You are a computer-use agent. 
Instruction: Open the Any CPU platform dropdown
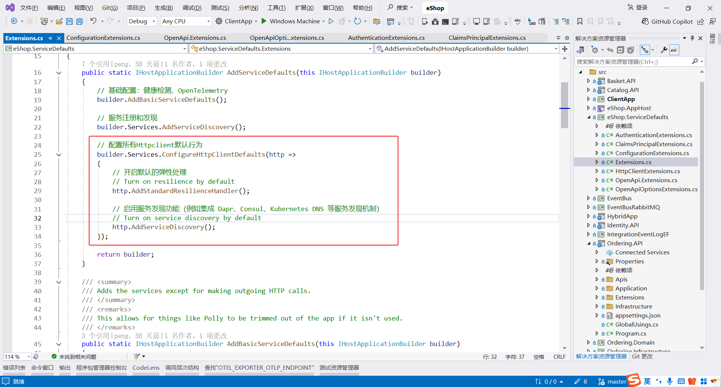pos(186,21)
